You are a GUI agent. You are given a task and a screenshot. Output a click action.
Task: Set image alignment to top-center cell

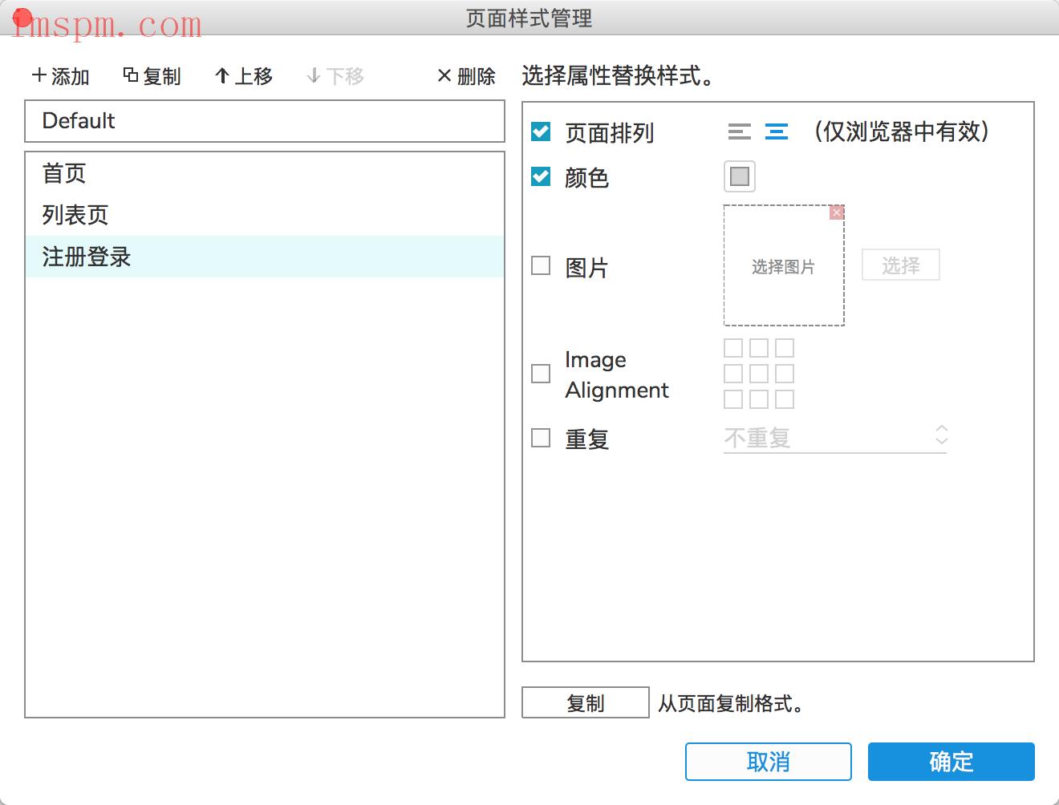[x=759, y=348]
